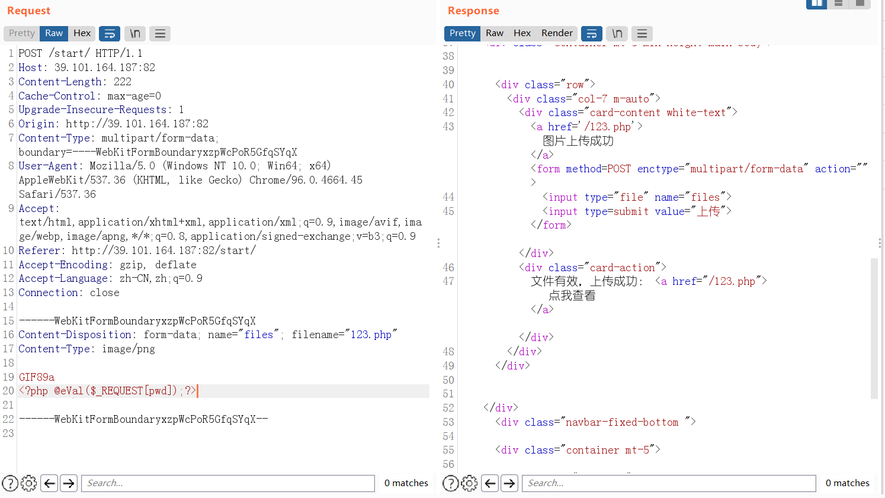This screenshot has width=885, height=498.
Task: Open the Response panel hamburger options menu
Action: pos(642,34)
